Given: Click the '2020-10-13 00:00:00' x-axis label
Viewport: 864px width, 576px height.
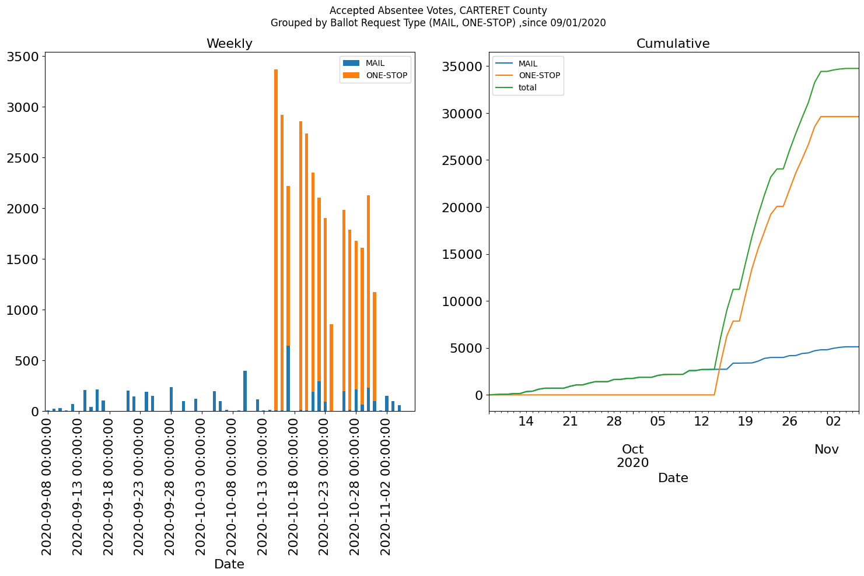Looking at the screenshot, I should 261,487.
